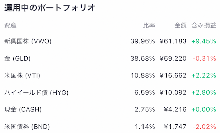The width and height of the screenshot is (220, 133).
Task: Click the +2.80% HYG gain value
Action: tap(203, 93)
